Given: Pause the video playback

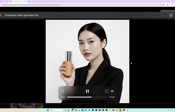Looking at the screenshot, I should 87,91.
